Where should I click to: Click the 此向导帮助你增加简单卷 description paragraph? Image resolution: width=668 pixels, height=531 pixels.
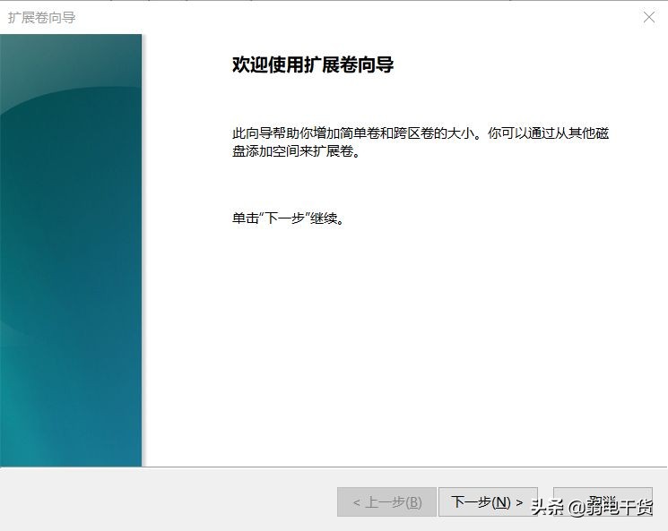click(x=421, y=142)
